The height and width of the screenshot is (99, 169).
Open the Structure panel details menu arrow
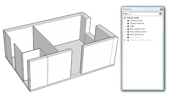(161, 14)
